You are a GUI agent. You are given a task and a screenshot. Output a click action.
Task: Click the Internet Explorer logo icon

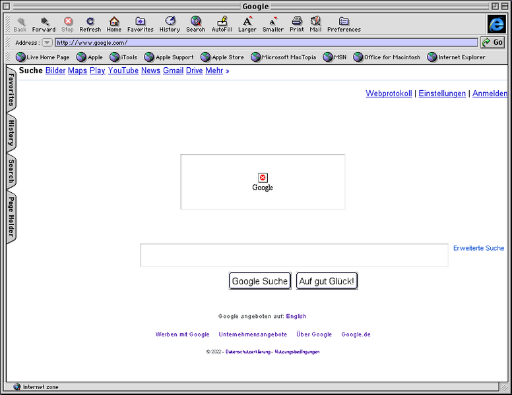pyautogui.click(x=497, y=24)
